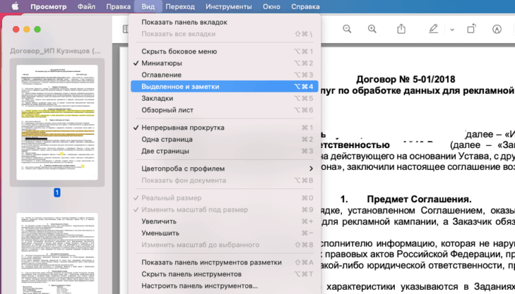Switch to Две страницы layout

225,151
